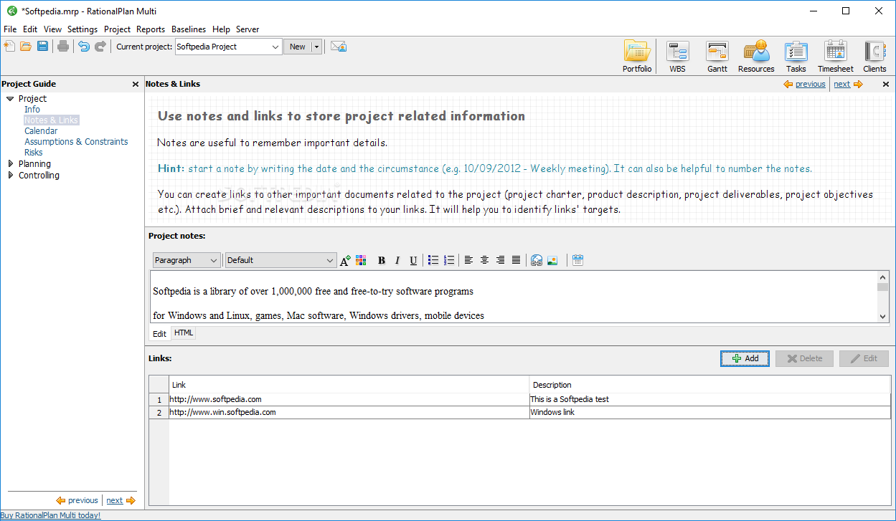Insert date with the calendar icon
This screenshot has height=521, width=896.
(x=577, y=260)
